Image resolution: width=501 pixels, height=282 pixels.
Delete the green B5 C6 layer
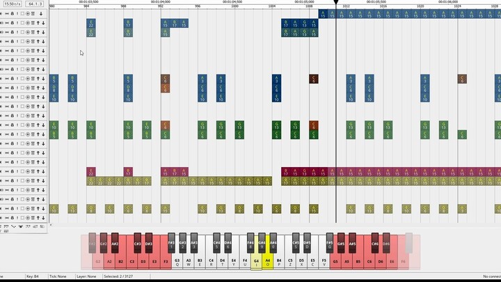33,134
